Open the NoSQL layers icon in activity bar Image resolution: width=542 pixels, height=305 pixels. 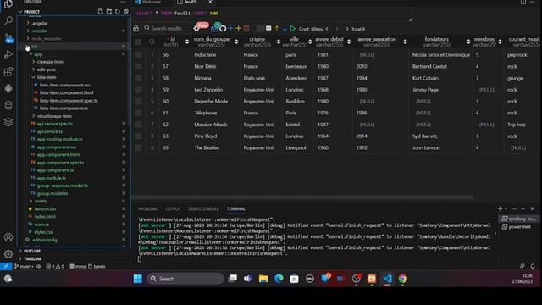tap(8, 122)
